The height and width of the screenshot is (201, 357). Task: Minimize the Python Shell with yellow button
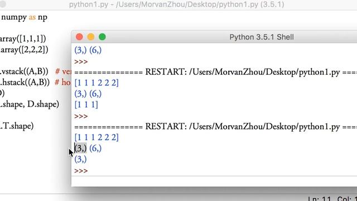tap(90, 37)
